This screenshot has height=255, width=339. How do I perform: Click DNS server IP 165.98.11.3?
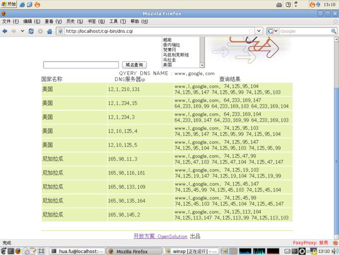123,159
